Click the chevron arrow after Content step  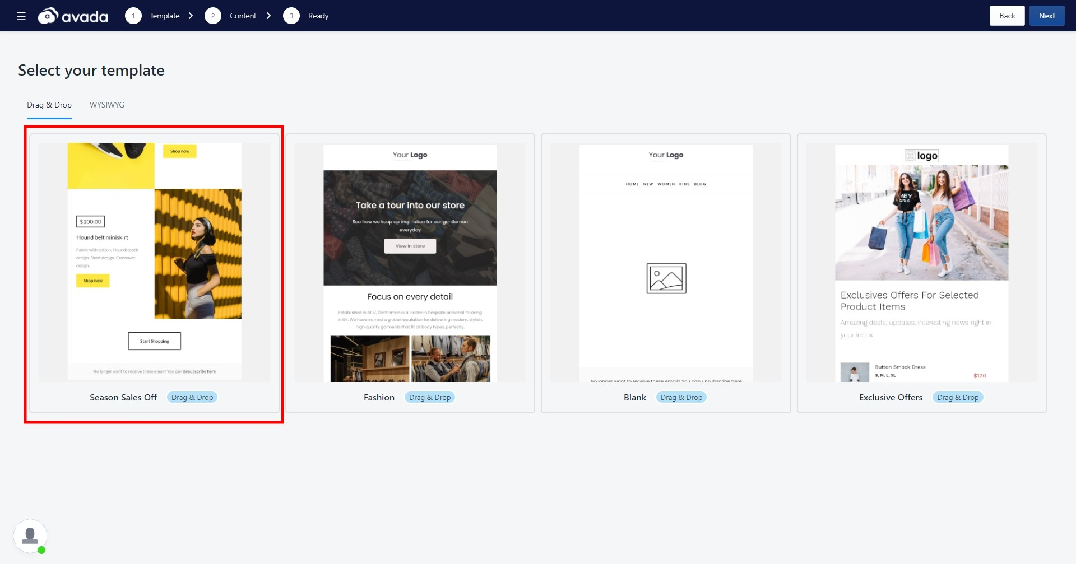pyautogui.click(x=269, y=16)
